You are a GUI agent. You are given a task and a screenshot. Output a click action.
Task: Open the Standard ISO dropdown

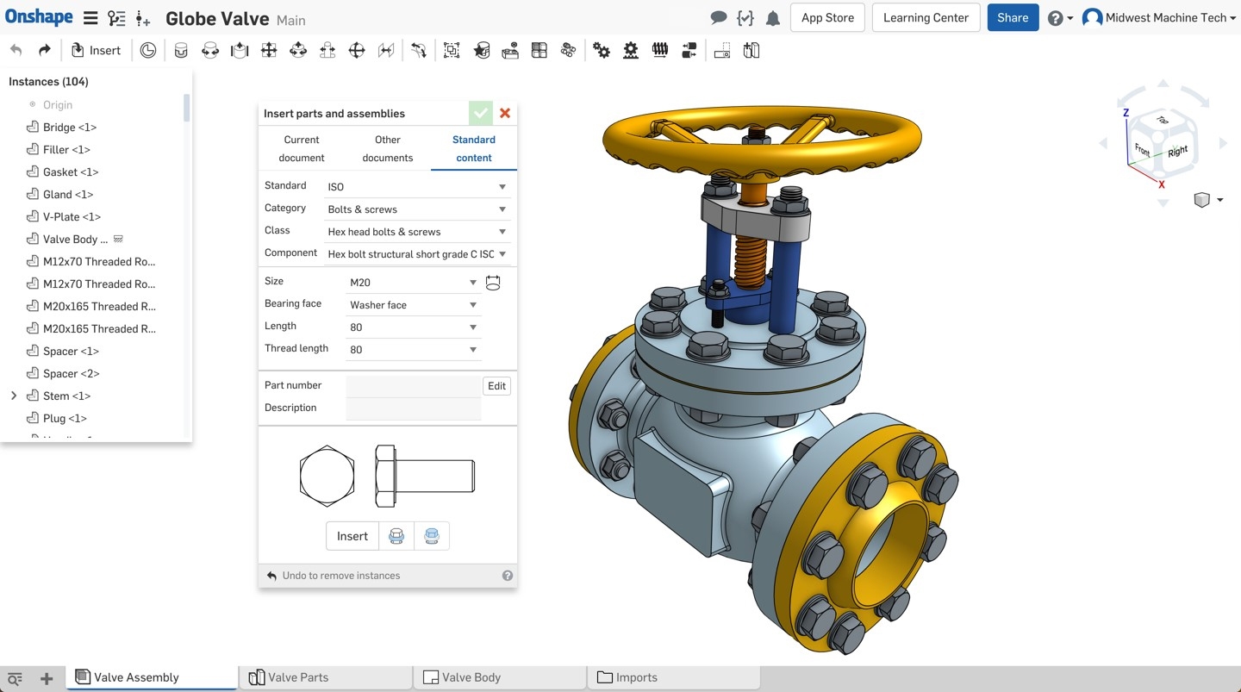tap(417, 186)
